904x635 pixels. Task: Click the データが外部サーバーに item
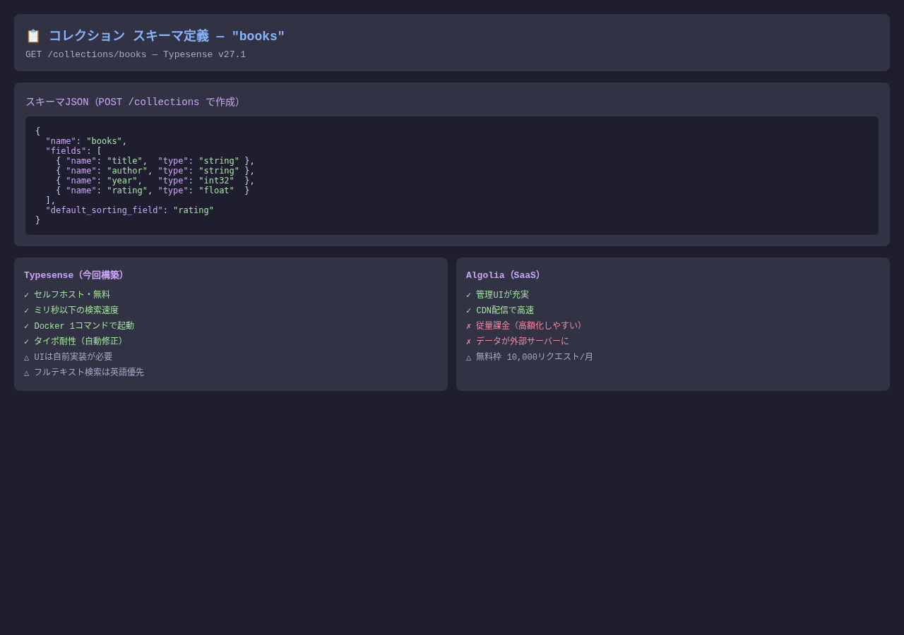tap(518, 341)
